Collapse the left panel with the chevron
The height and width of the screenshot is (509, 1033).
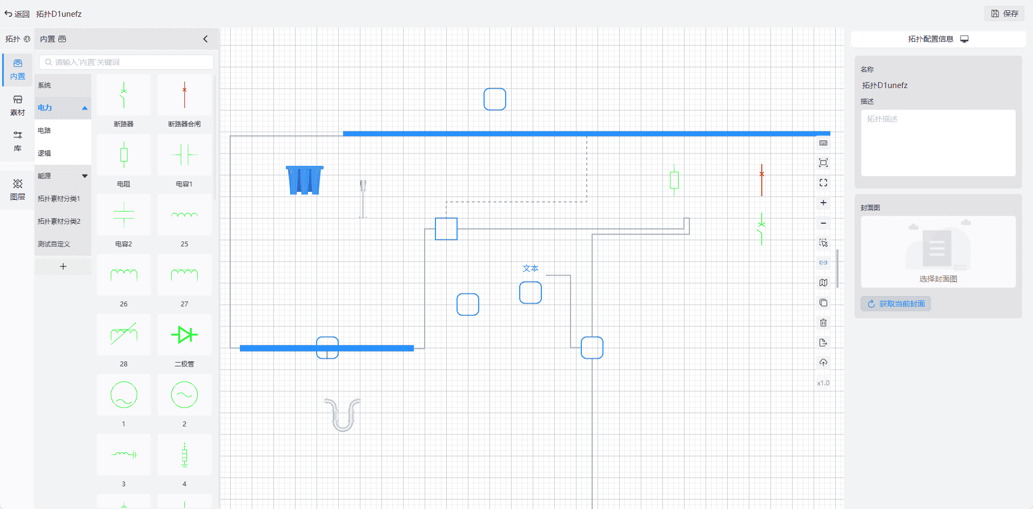tap(205, 39)
